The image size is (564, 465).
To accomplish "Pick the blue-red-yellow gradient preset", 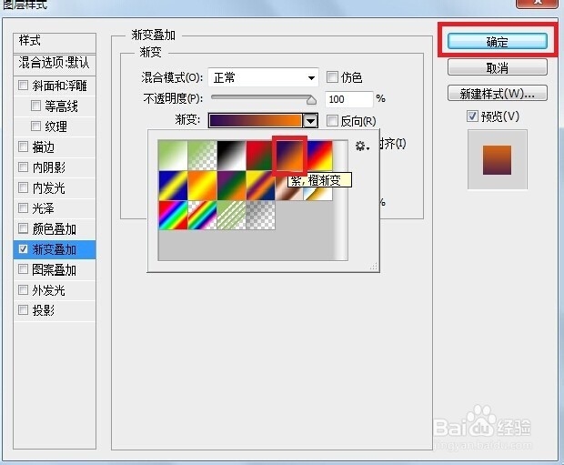I will pyautogui.click(x=319, y=156).
